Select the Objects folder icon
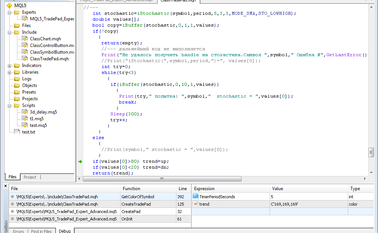The width and height of the screenshot is (378, 233). point(17,85)
